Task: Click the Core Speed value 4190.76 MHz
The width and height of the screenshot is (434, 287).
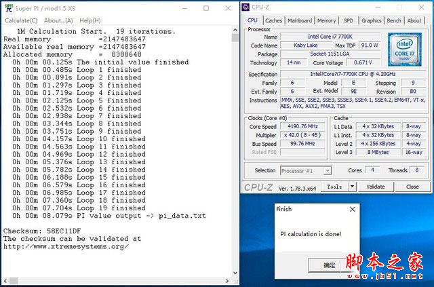Action: click(302, 126)
